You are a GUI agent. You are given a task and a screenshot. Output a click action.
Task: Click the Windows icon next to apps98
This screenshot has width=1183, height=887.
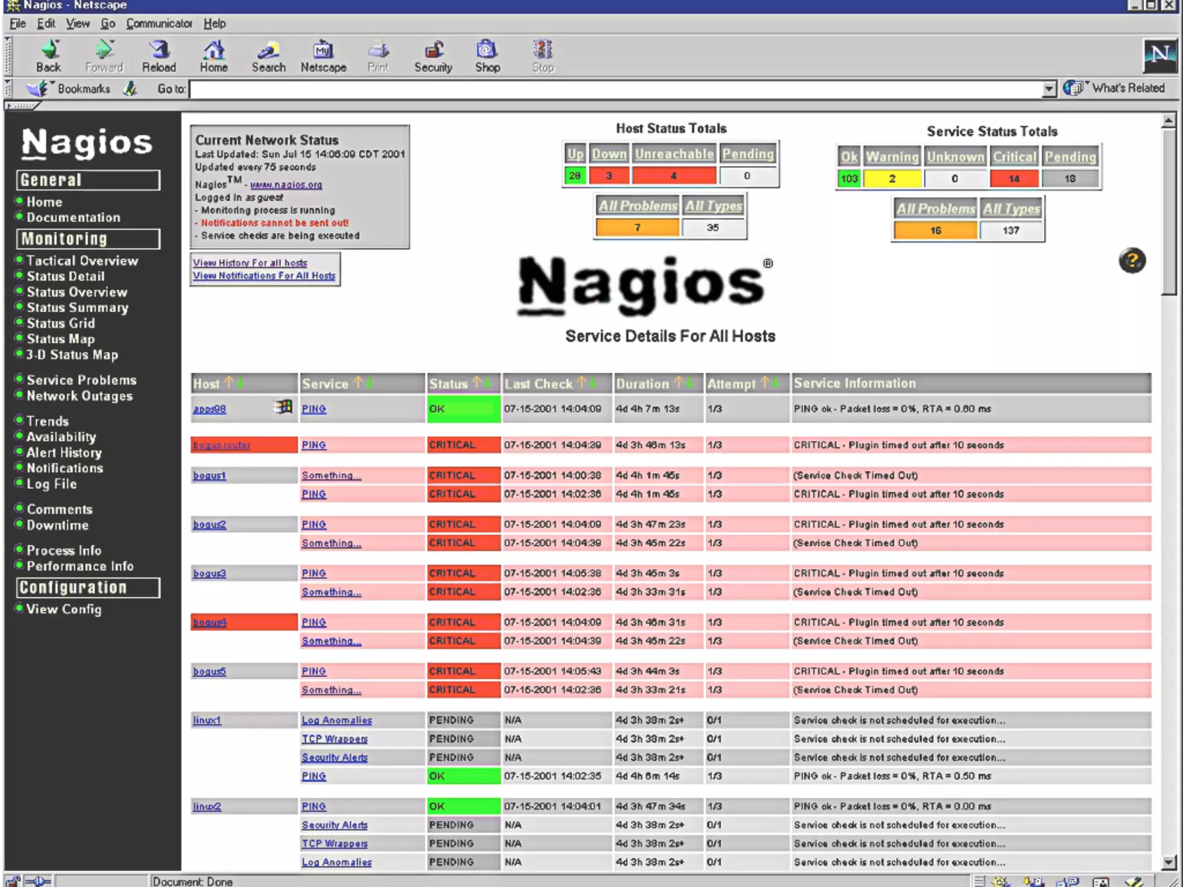(283, 407)
